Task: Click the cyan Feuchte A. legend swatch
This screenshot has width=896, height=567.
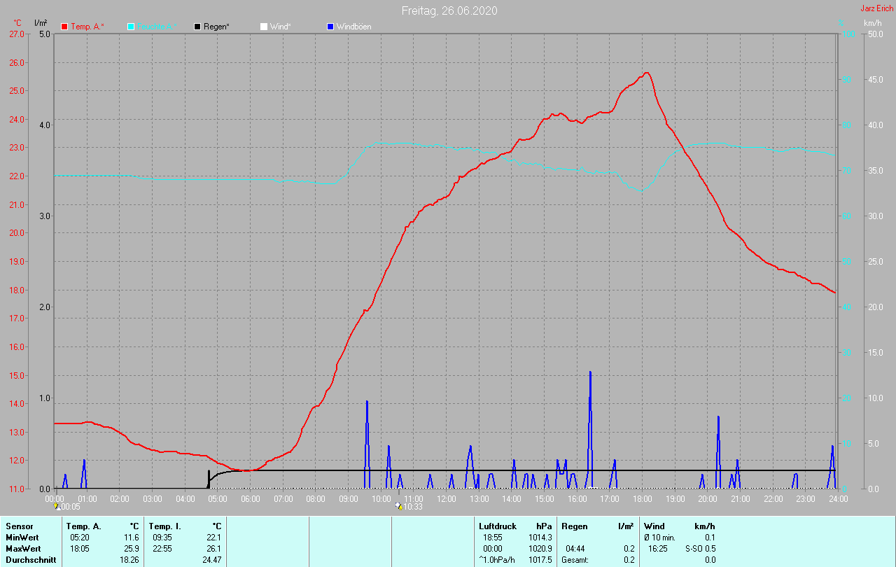Action: (x=131, y=27)
